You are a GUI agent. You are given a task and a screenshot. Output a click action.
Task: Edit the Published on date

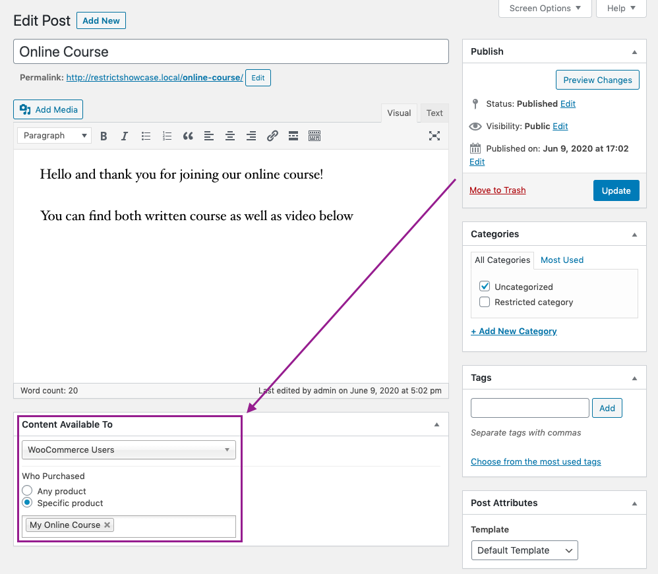477,162
